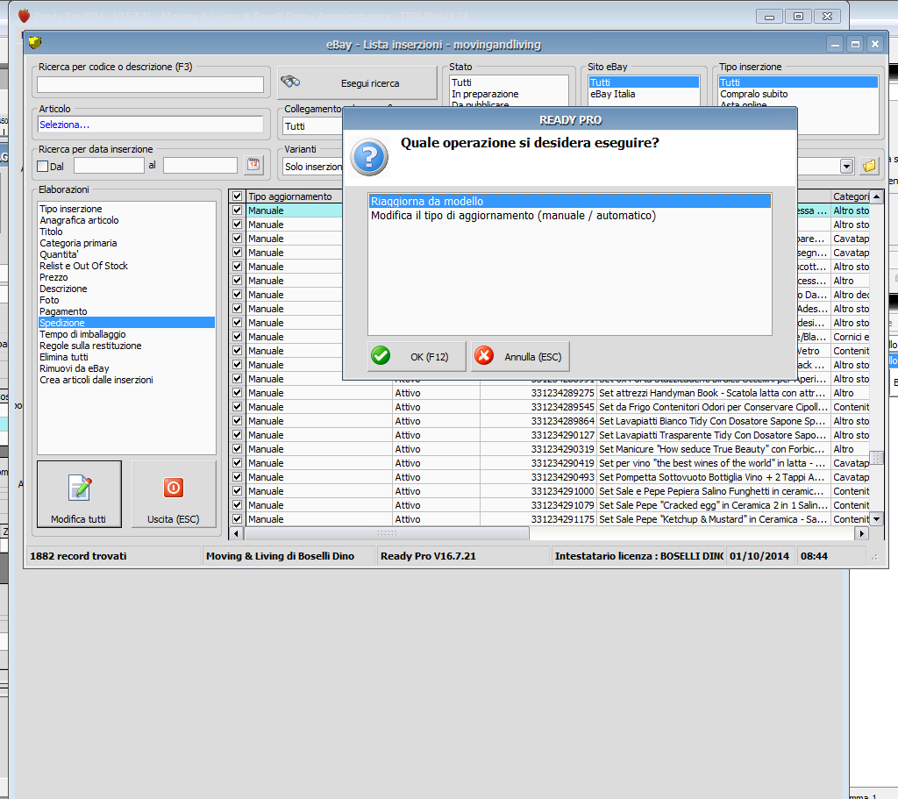
Task: Select Crea articoli dalle inserzioni
Action: point(126,380)
